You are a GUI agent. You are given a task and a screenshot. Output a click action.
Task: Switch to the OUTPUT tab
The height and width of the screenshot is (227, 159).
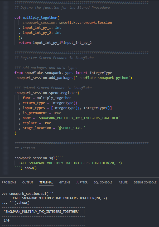coord(28,182)
